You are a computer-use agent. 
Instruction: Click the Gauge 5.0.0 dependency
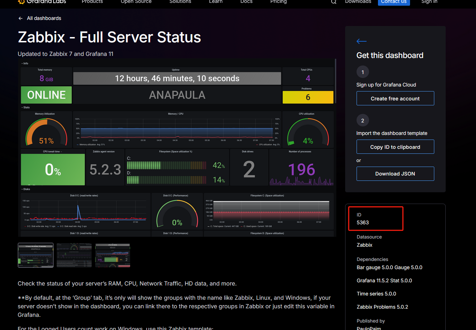click(x=409, y=267)
